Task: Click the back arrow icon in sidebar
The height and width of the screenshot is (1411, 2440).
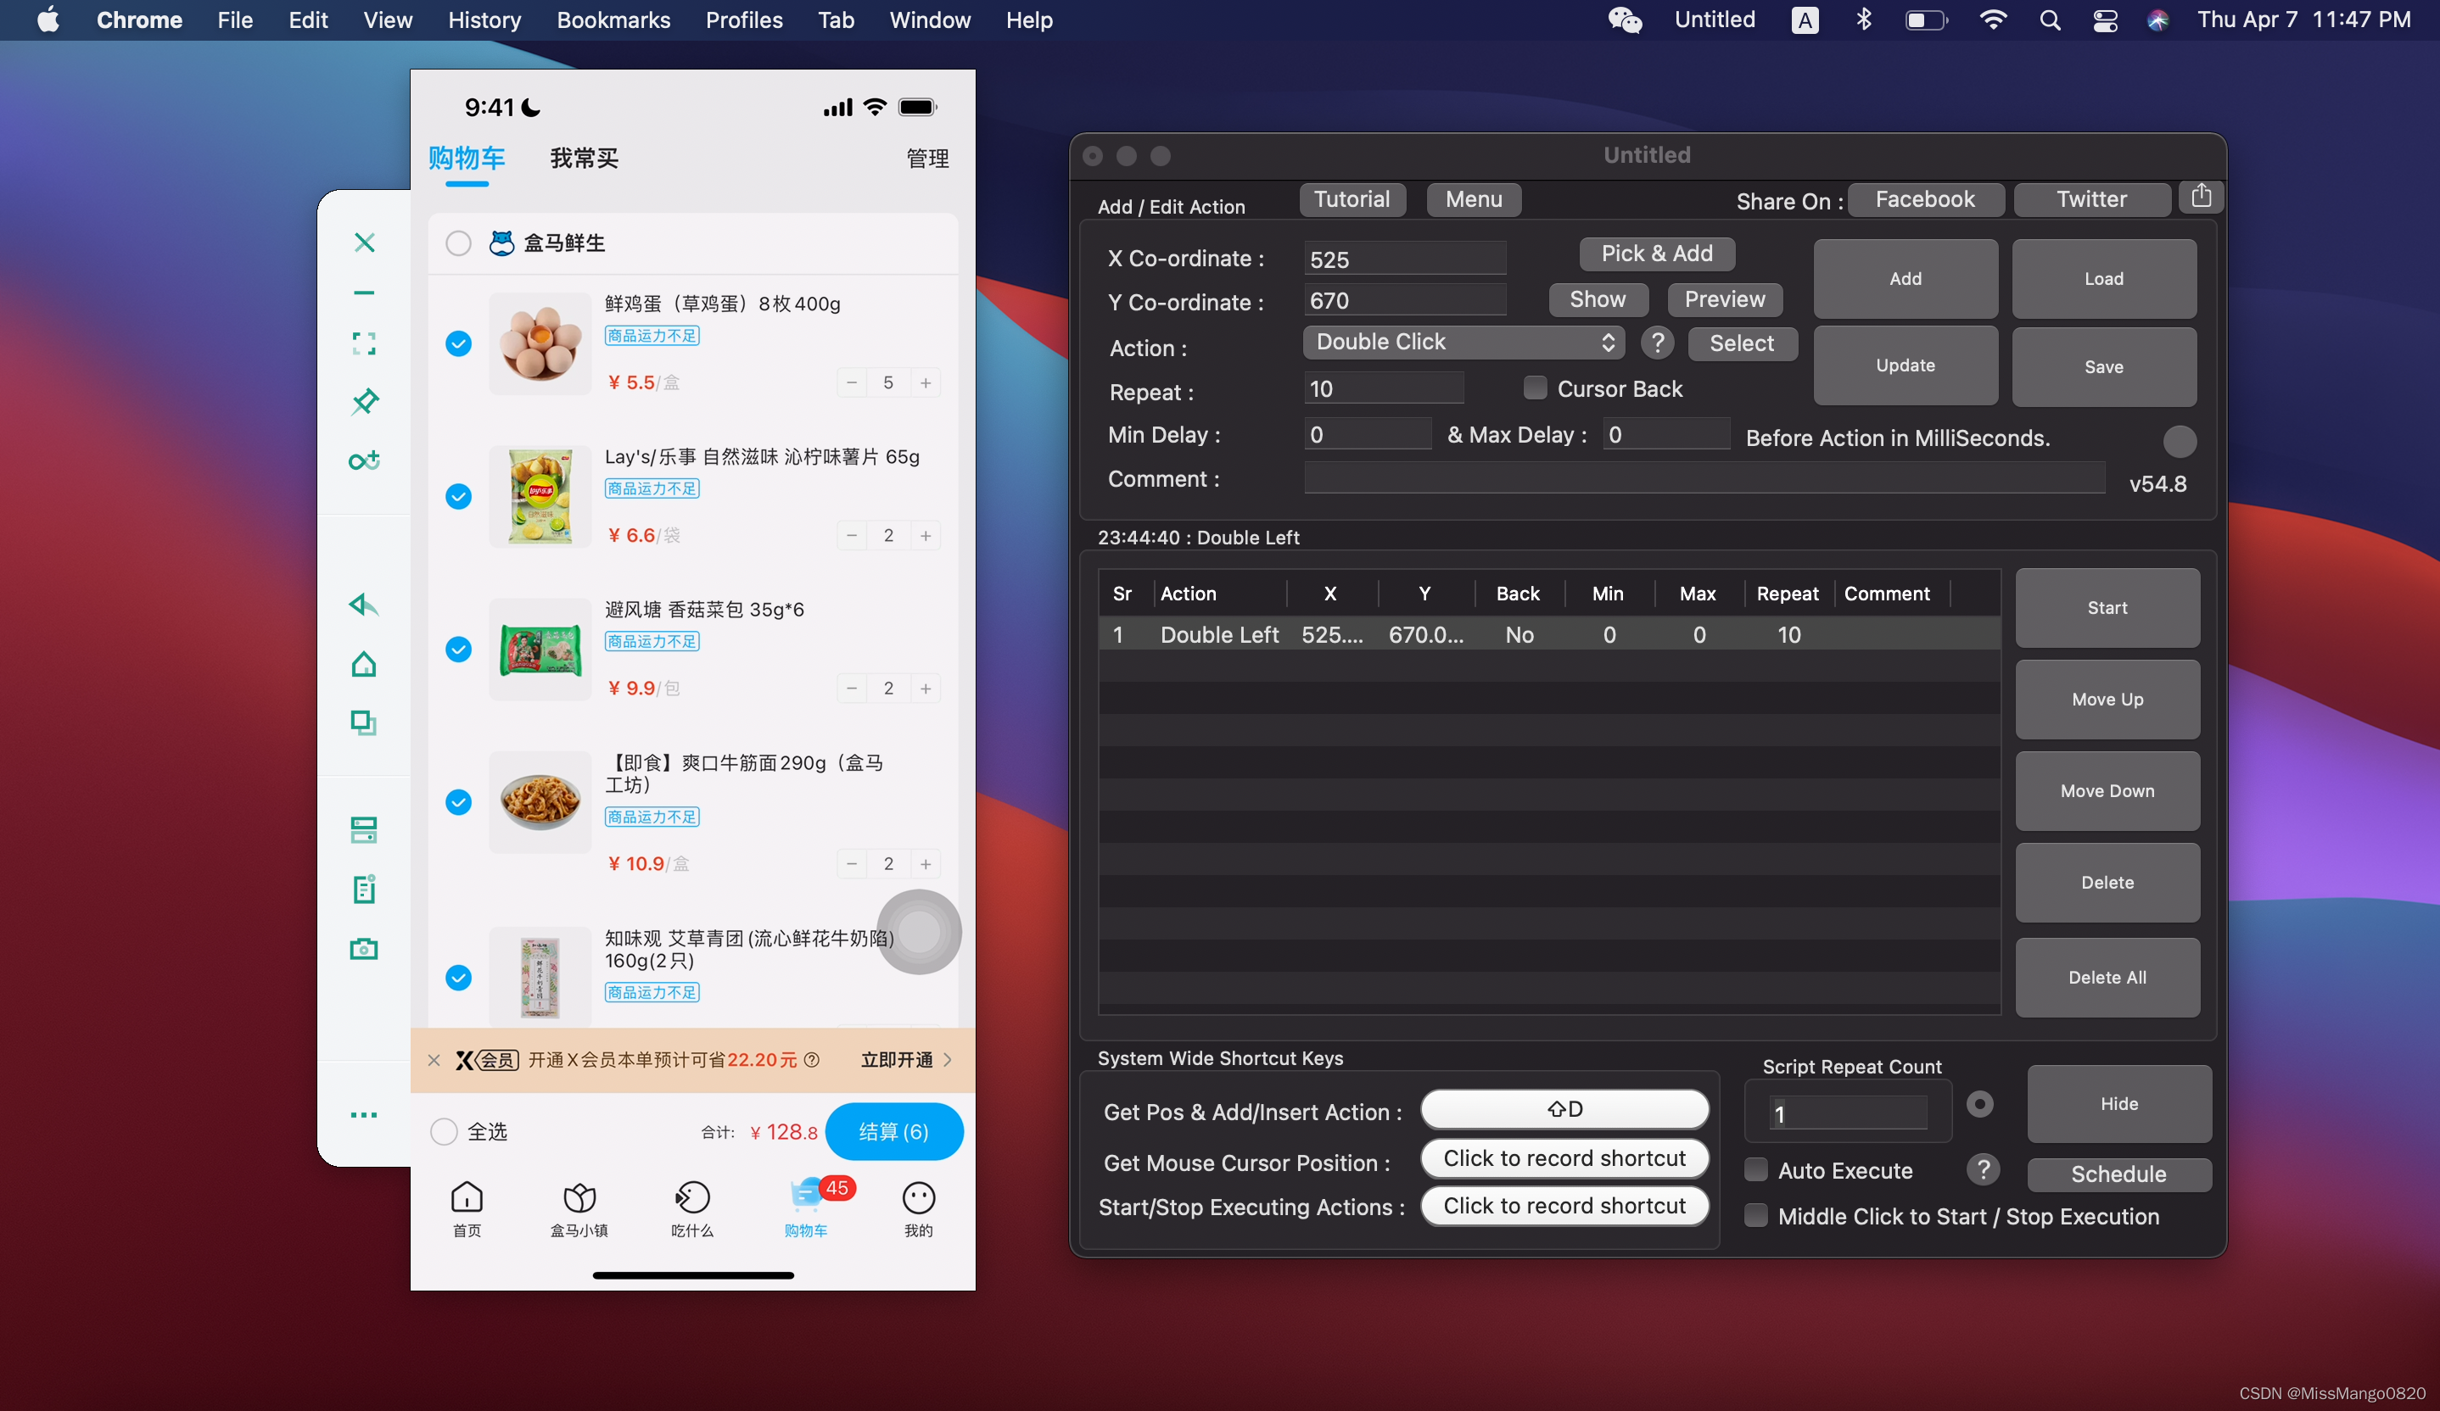Action: point(364,605)
